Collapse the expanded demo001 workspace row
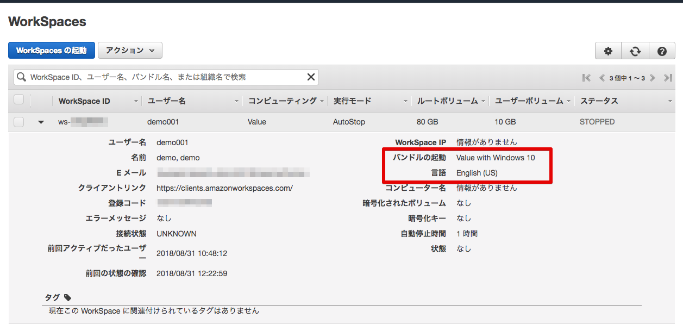 [x=40, y=122]
